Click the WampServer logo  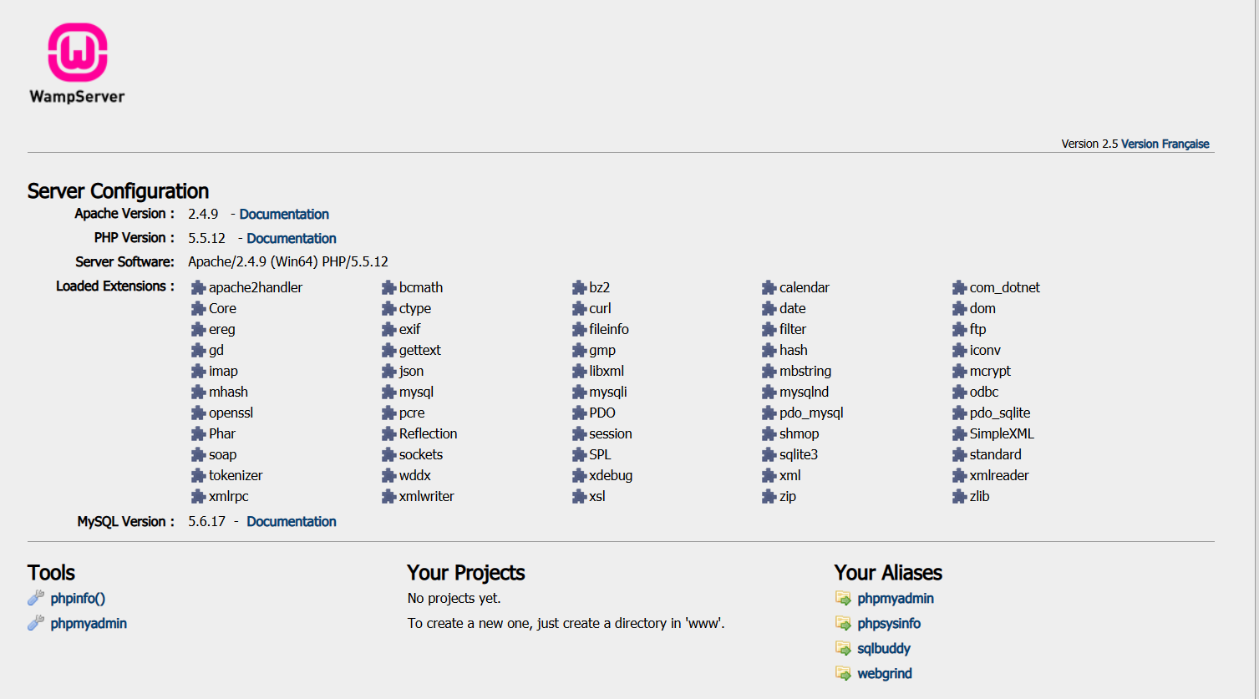coord(77,63)
